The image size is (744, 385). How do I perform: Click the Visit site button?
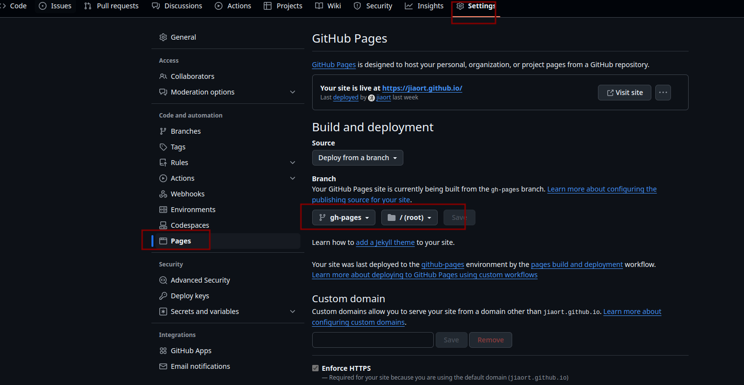(624, 93)
